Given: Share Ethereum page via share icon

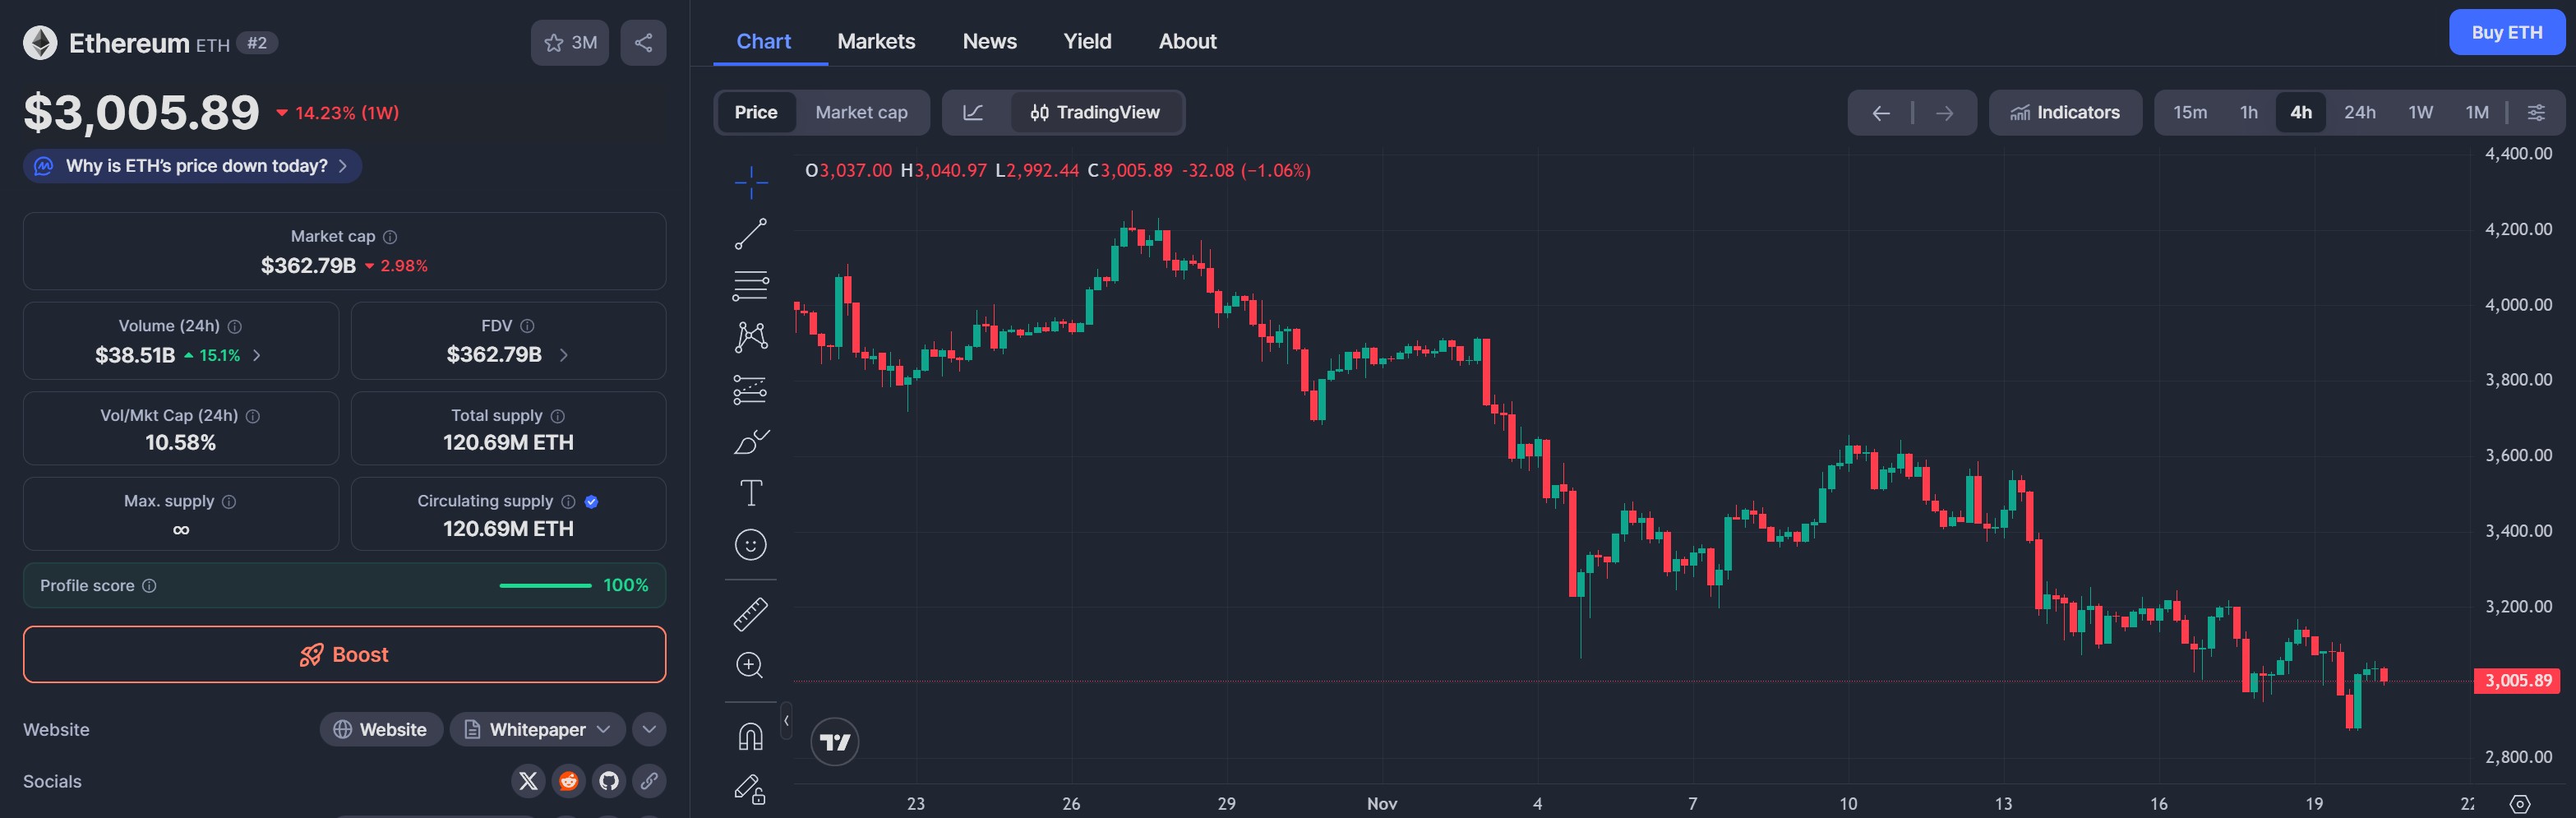Looking at the screenshot, I should [643, 43].
